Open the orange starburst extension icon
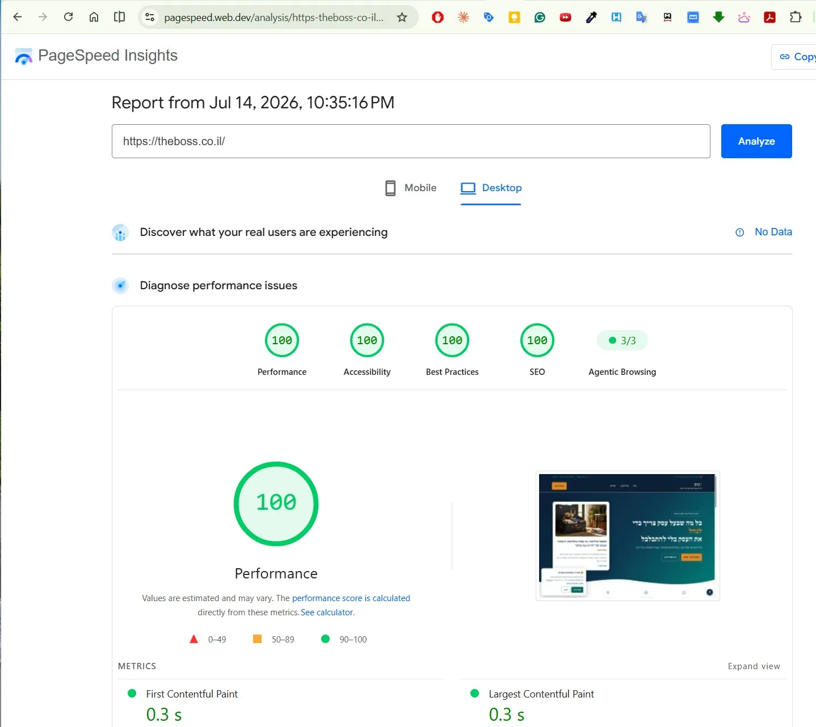The image size is (816, 727). pos(464,18)
